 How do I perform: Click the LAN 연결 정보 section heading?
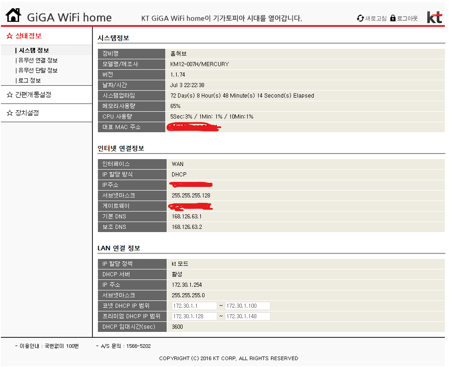[x=119, y=248]
